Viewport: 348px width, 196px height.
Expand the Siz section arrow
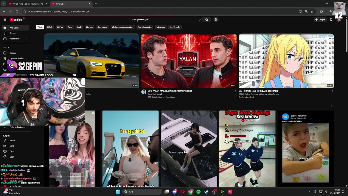(8, 47)
